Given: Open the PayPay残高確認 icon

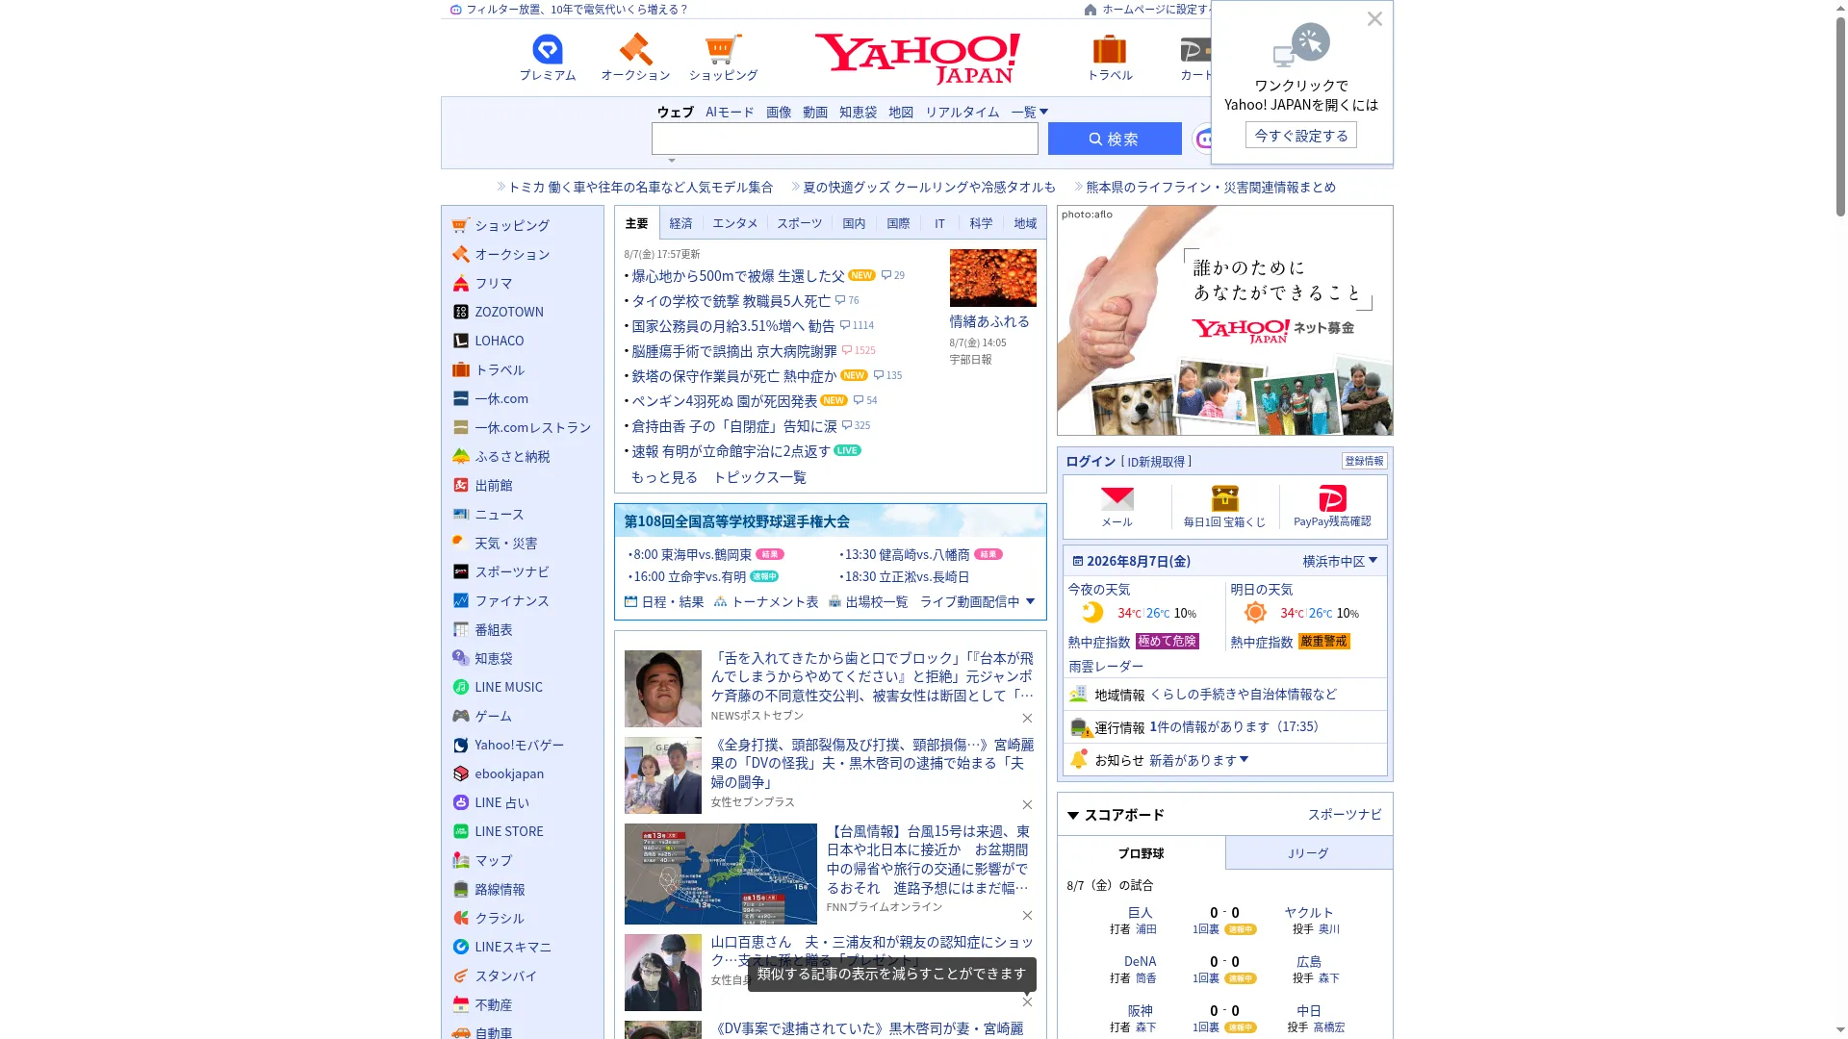Looking at the screenshot, I should tap(1332, 498).
